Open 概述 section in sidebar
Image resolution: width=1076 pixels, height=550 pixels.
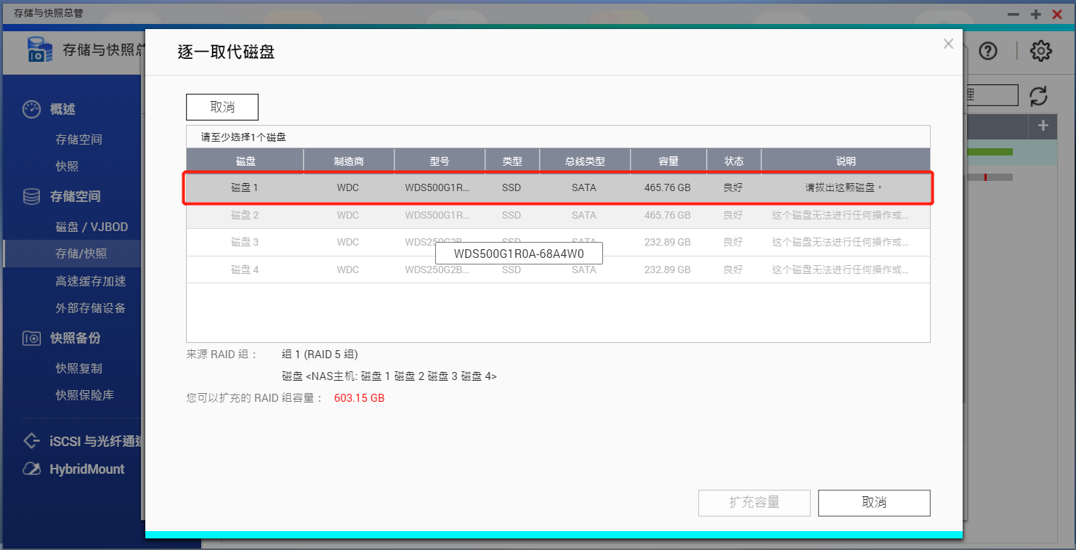click(x=62, y=109)
